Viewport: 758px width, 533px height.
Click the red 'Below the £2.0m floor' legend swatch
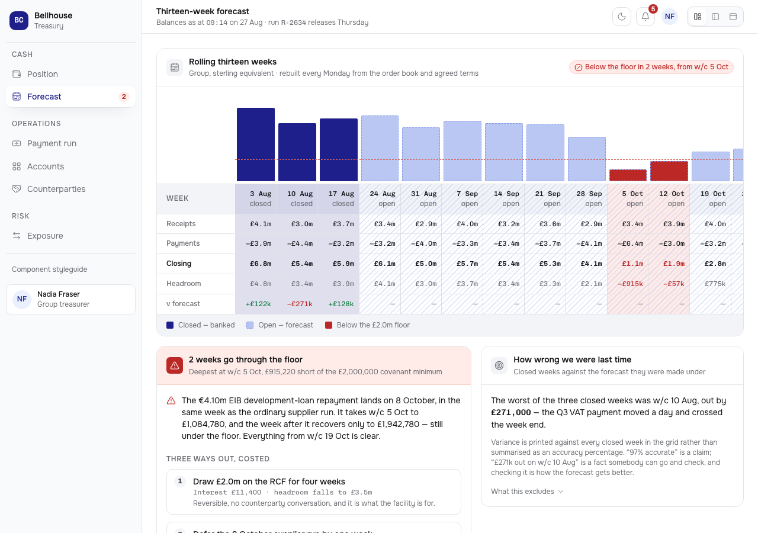click(x=329, y=325)
